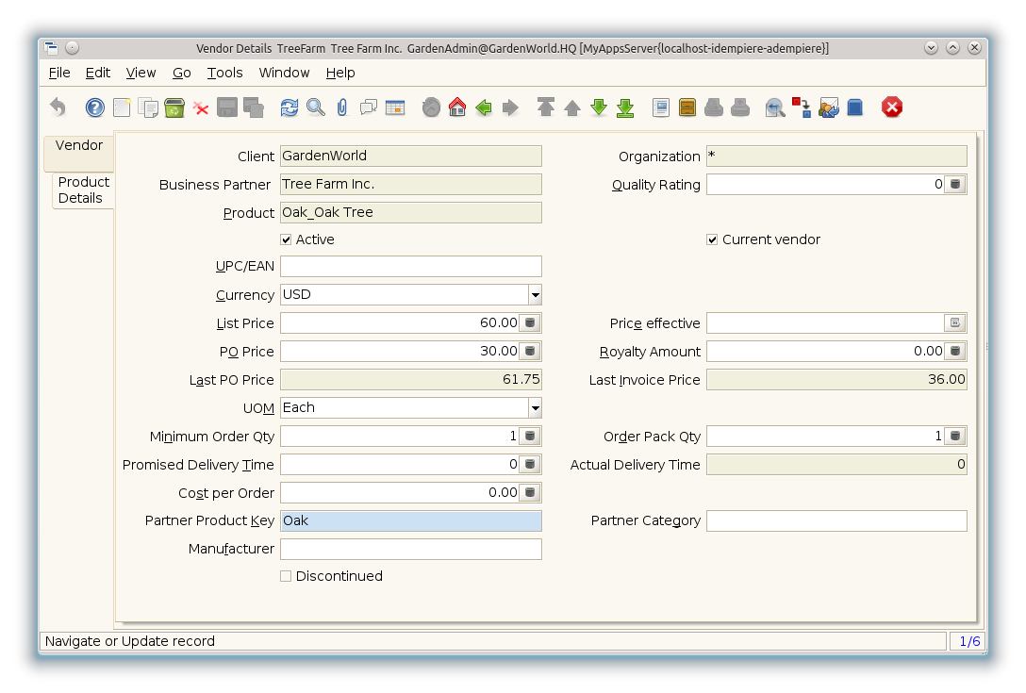Screen dimensions: 1026x693
Task: Open the magnifier lookup record icon
Action: tap(316, 107)
